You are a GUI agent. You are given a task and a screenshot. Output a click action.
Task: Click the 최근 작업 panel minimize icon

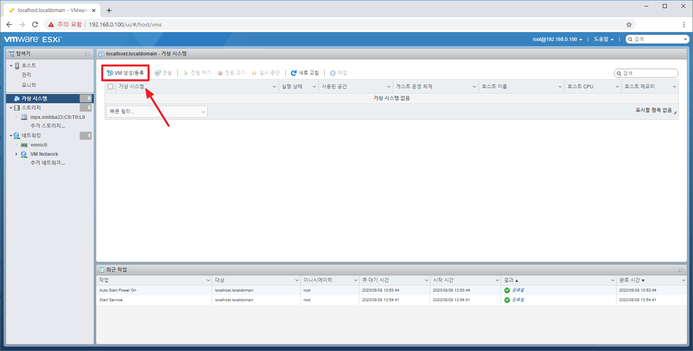point(681,270)
